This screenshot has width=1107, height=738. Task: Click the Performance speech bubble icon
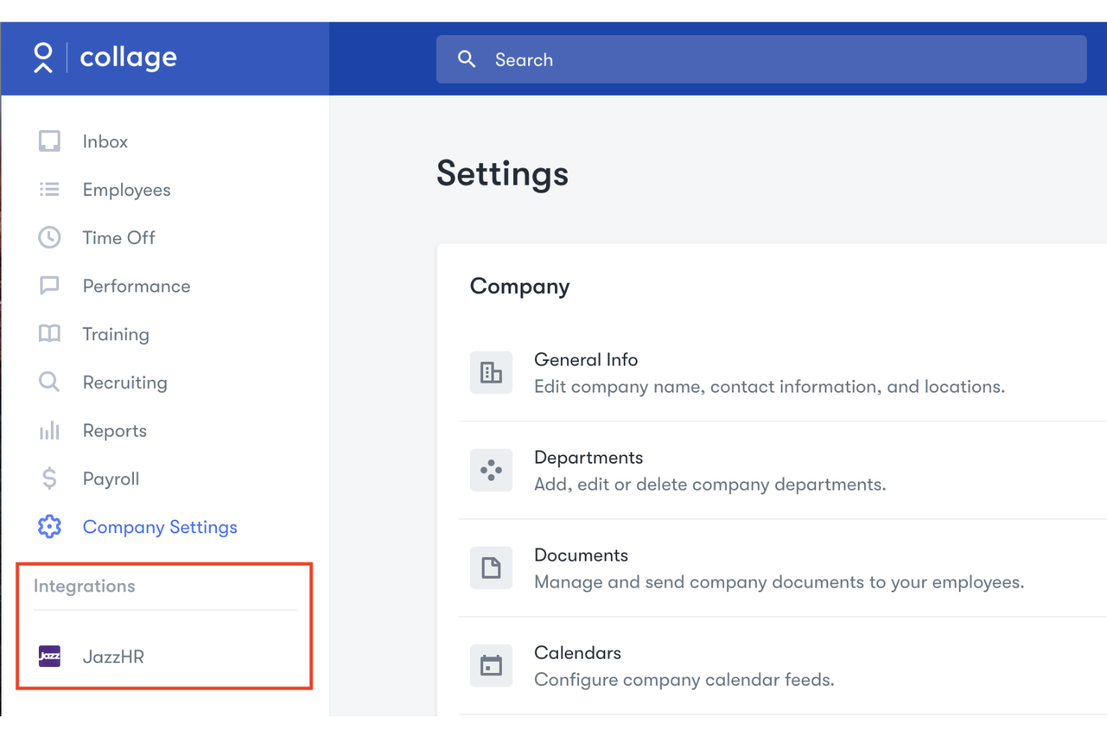coord(49,286)
